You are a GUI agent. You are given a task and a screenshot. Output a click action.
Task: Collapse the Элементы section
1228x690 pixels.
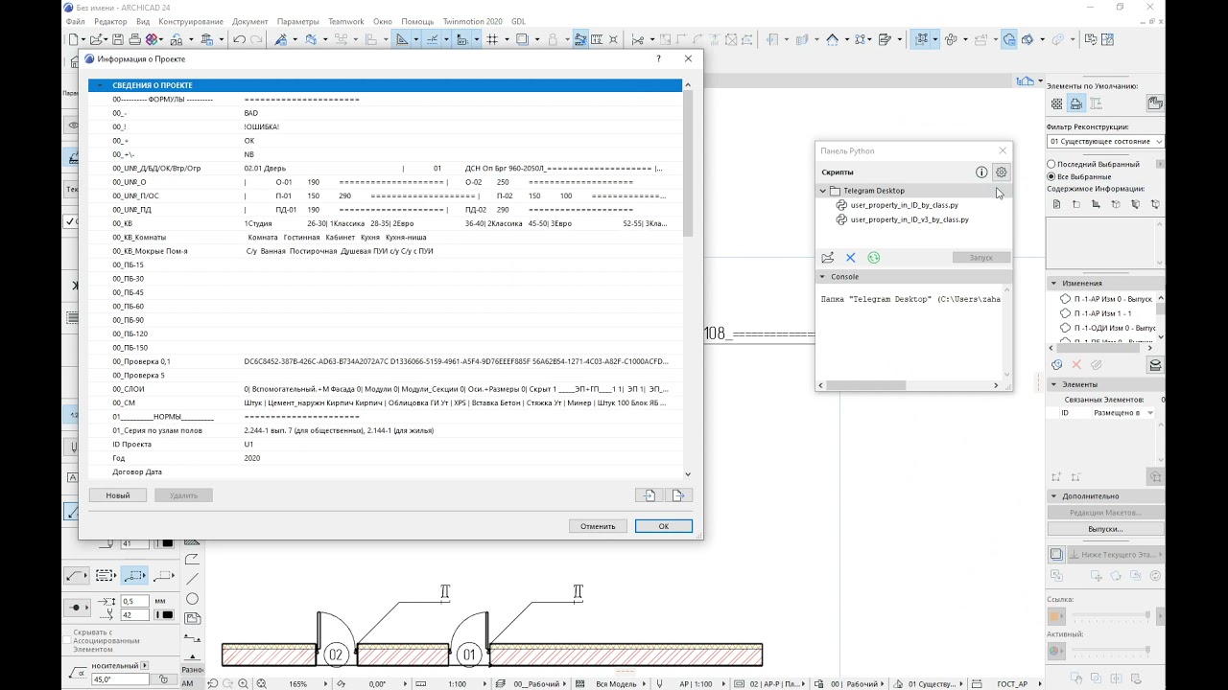pos(1053,384)
